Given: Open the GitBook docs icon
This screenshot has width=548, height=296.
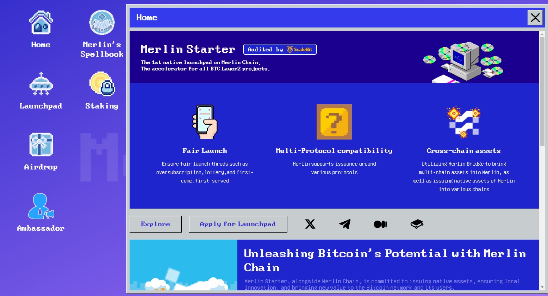Looking at the screenshot, I should coord(417,224).
